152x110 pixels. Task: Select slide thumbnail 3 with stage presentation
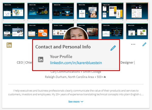point(63,11)
